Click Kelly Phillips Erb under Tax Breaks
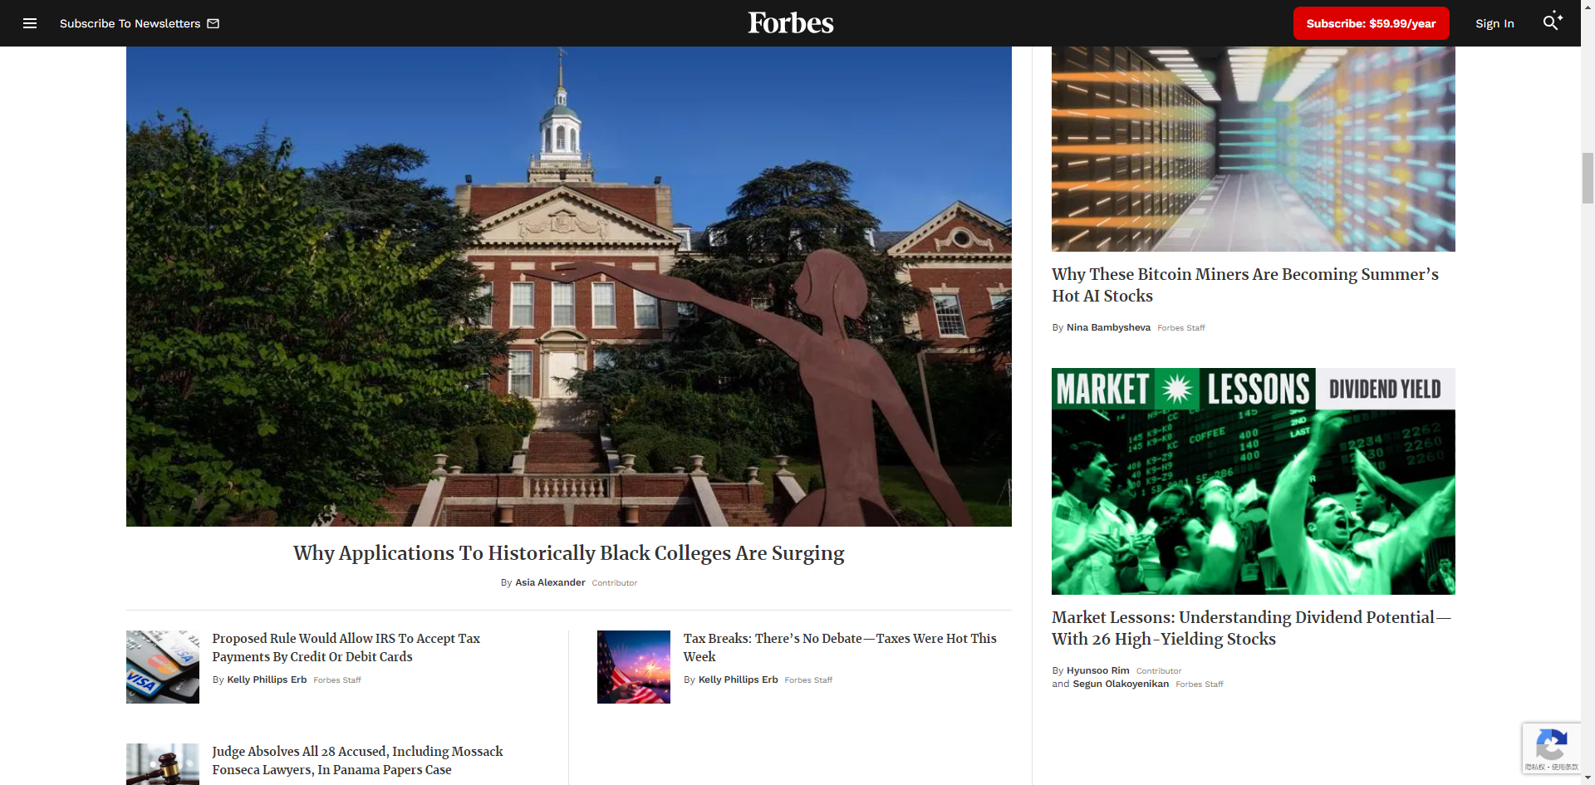Image resolution: width=1595 pixels, height=785 pixels. [x=738, y=680]
